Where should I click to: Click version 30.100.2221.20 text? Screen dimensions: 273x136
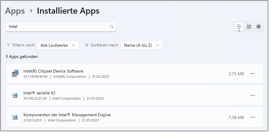(35, 98)
